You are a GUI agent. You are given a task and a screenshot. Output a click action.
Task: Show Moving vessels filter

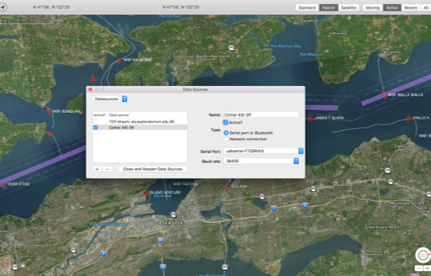pos(372,7)
